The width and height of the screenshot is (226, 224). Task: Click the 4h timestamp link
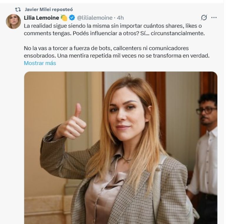tap(120, 18)
